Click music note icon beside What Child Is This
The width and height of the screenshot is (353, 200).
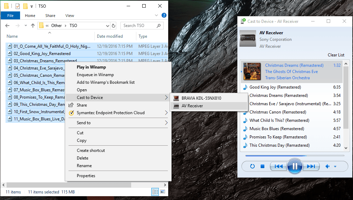[x=245, y=120]
